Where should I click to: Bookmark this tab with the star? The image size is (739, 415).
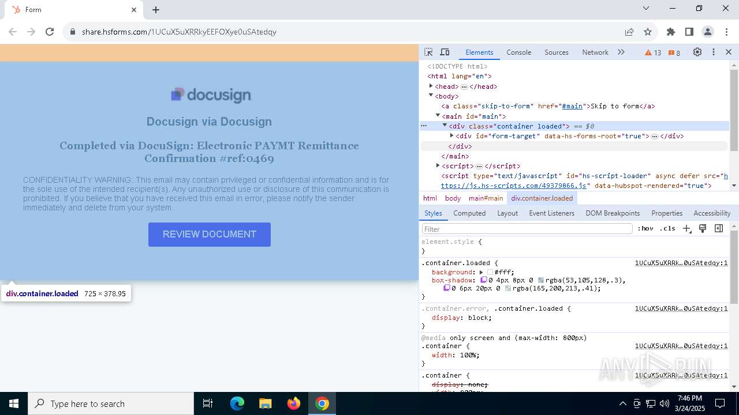648,32
